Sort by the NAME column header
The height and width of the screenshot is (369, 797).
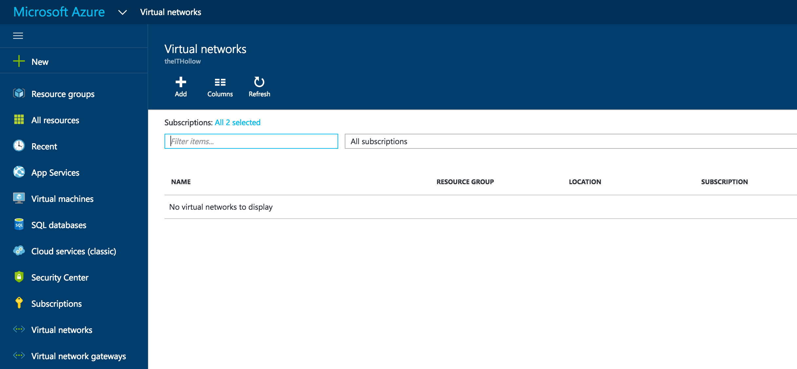pyautogui.click(x=181, y=182)
